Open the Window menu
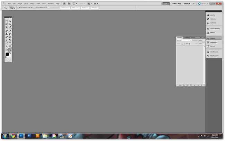 pos(51,3)
